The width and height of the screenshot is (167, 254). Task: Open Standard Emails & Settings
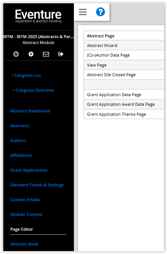[37, 185]
